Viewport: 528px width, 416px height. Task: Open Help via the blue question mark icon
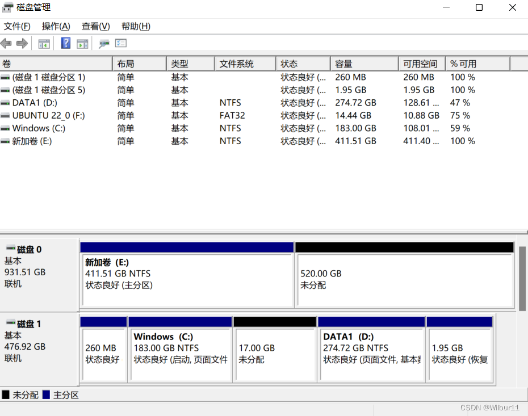(x=66, y=43)
